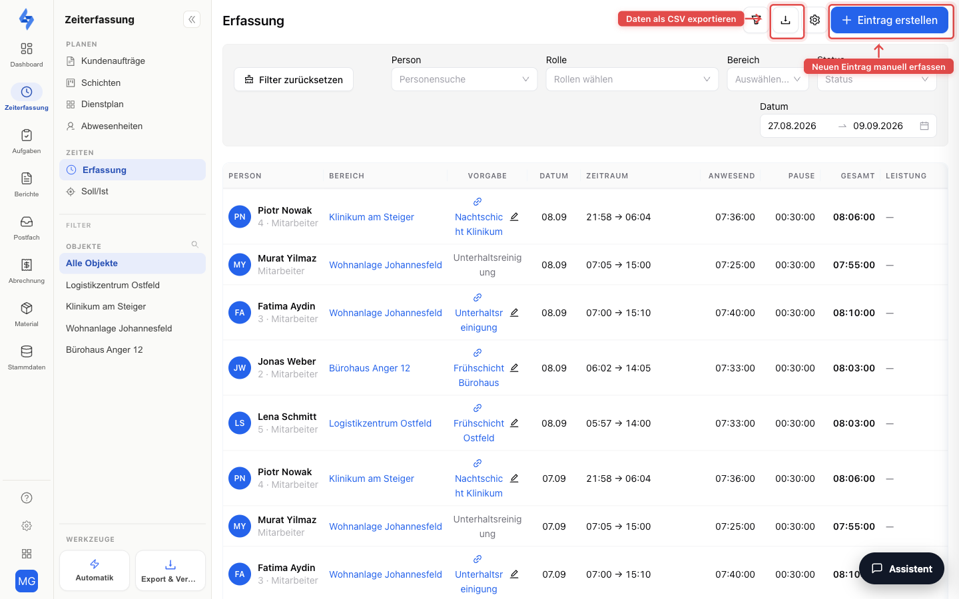Open settings gear in the left rail
The image size is (959, 599).
pyautogui.click(x=27, y=526)
